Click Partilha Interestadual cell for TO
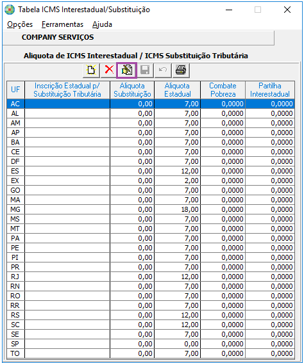 pos(270,353)
